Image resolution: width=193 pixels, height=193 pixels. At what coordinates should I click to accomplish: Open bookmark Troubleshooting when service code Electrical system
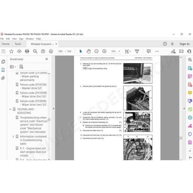pyautogui.click(x=34, y=125)
